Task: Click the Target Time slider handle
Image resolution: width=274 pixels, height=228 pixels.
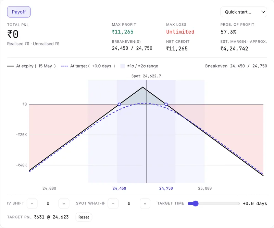Action: 196,203
